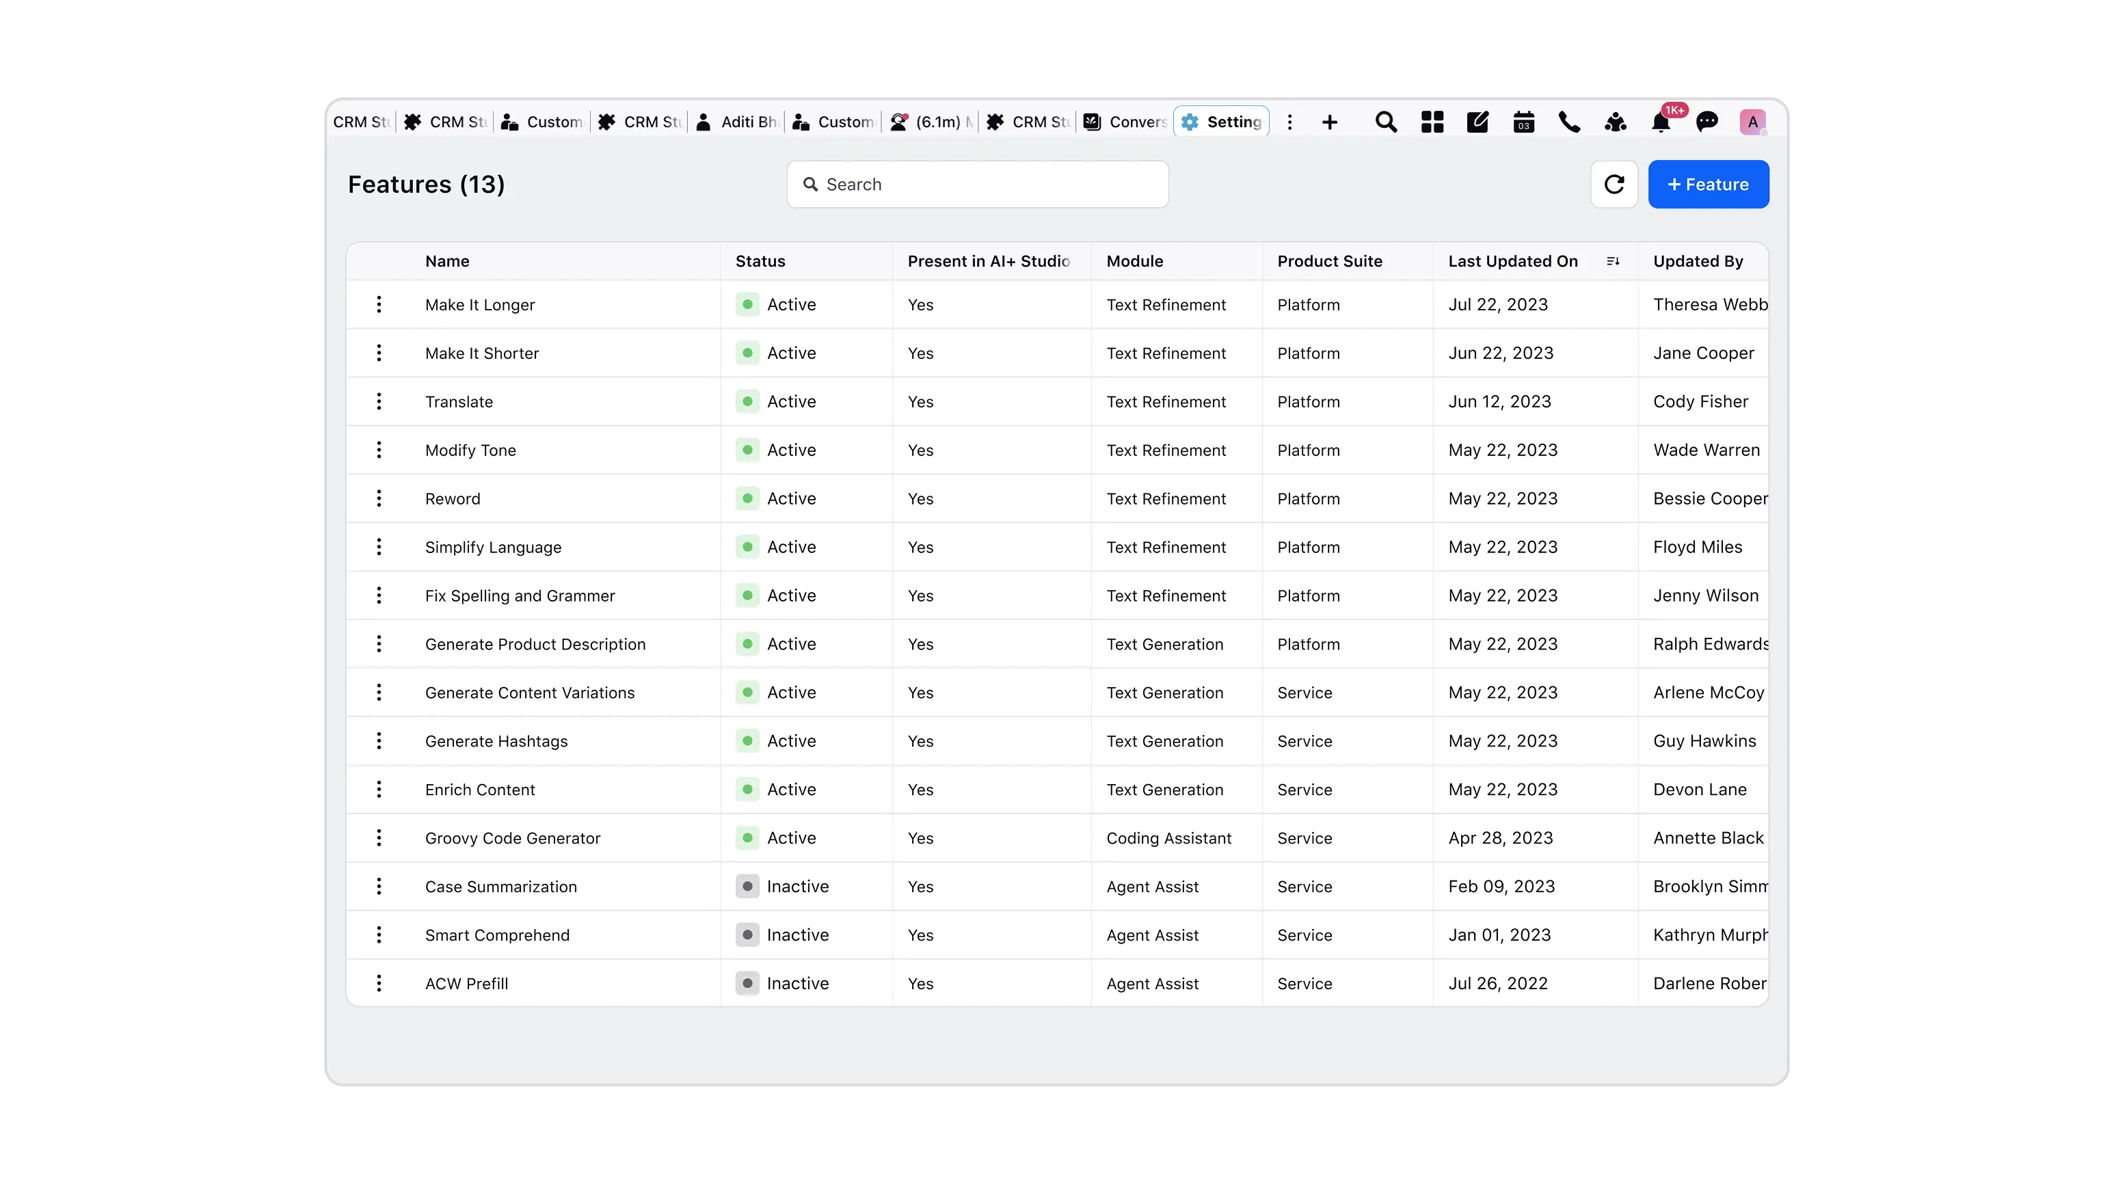2114x1184 pixels.
Task: Open the overflow menu next to Settings tab
Action: click(1290, 122)
